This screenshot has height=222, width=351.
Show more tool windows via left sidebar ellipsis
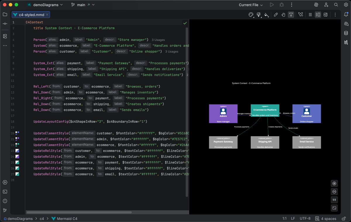(5, 46)
